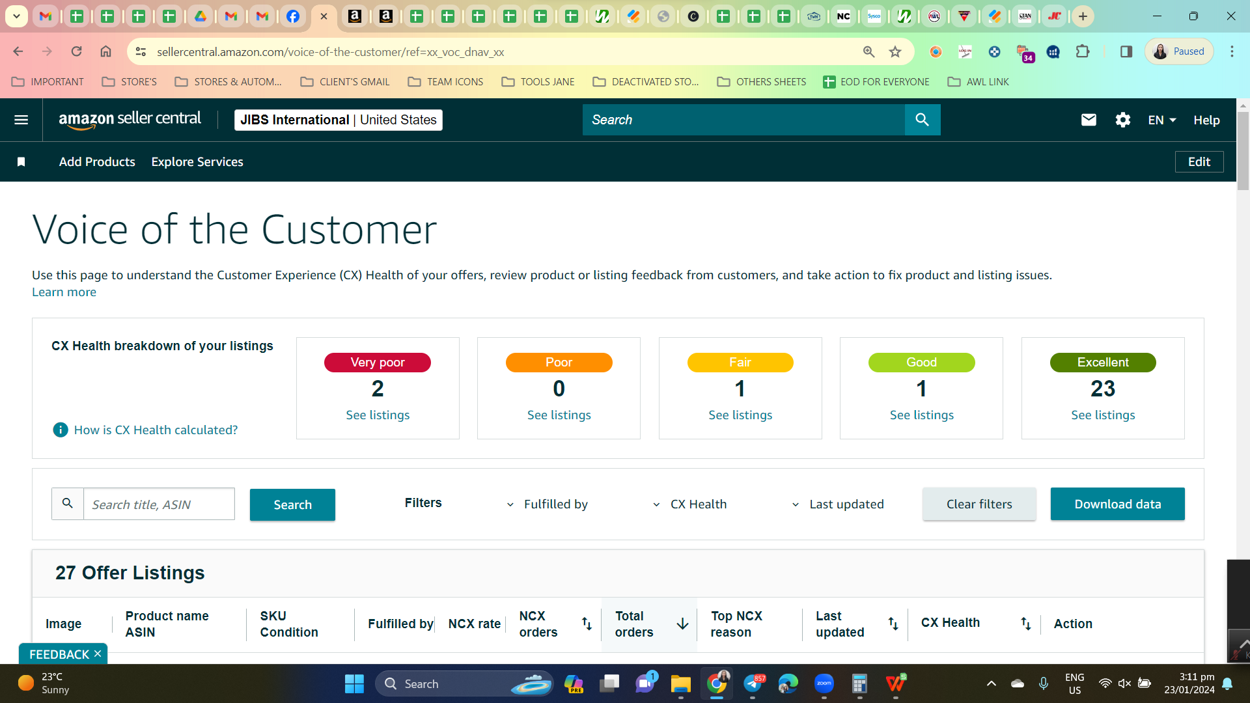Image resolution: width=1250 pixels, height=703 pixels.
Task: Open the tab search chevron in Chrome
Action: (16, 16)
